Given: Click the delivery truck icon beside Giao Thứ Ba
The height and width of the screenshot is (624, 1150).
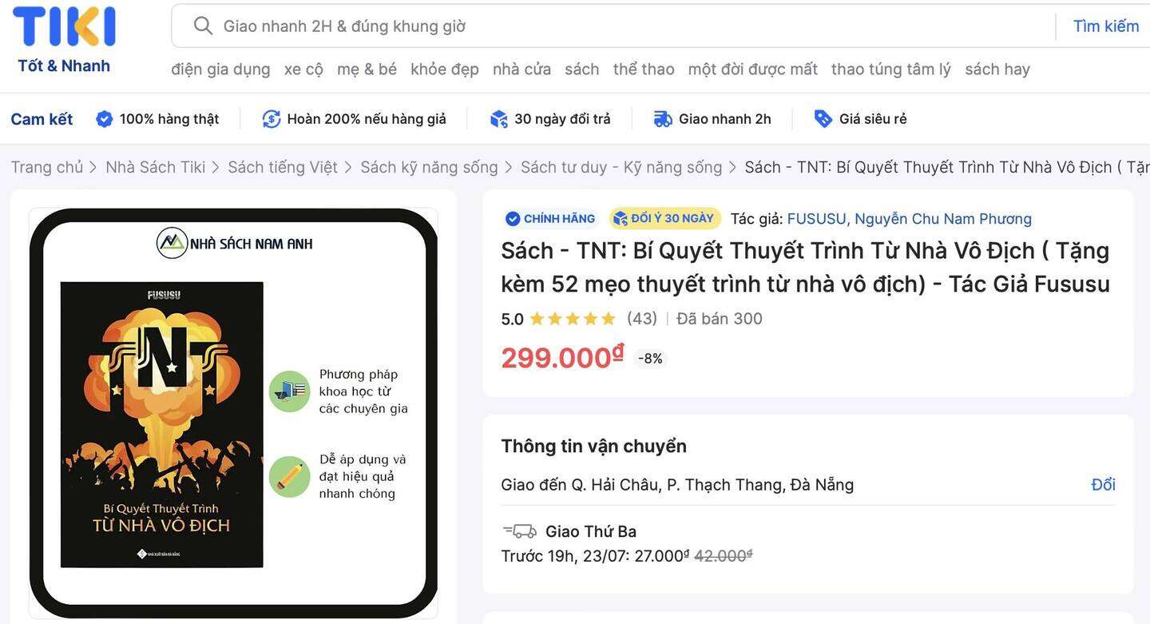Looking at the screenshot, I should [x=519, y=531].
